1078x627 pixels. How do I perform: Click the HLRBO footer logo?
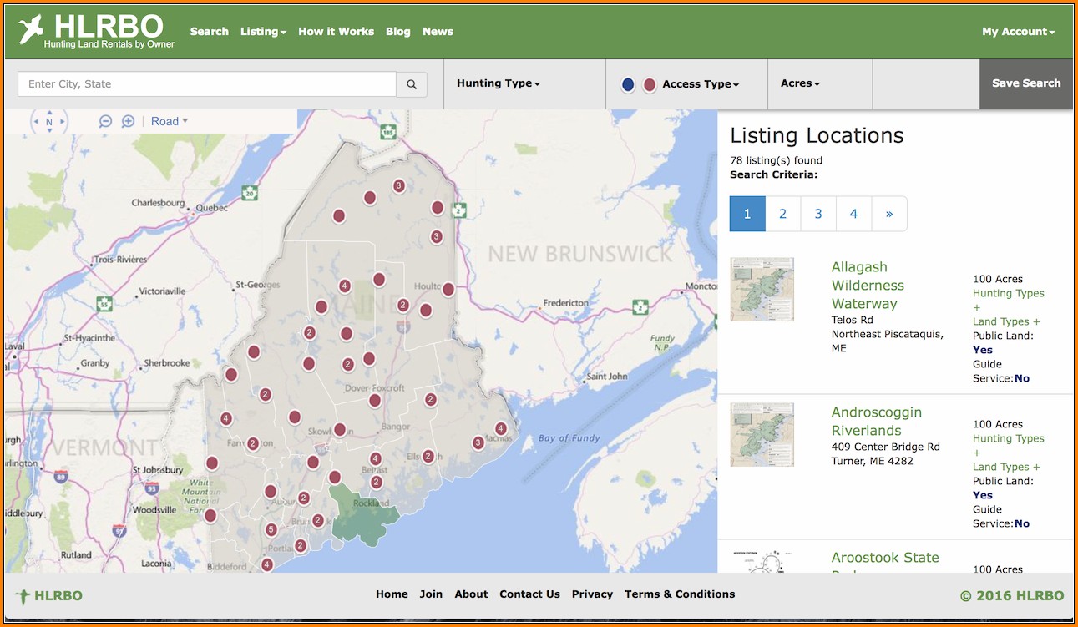click(49, 596)
